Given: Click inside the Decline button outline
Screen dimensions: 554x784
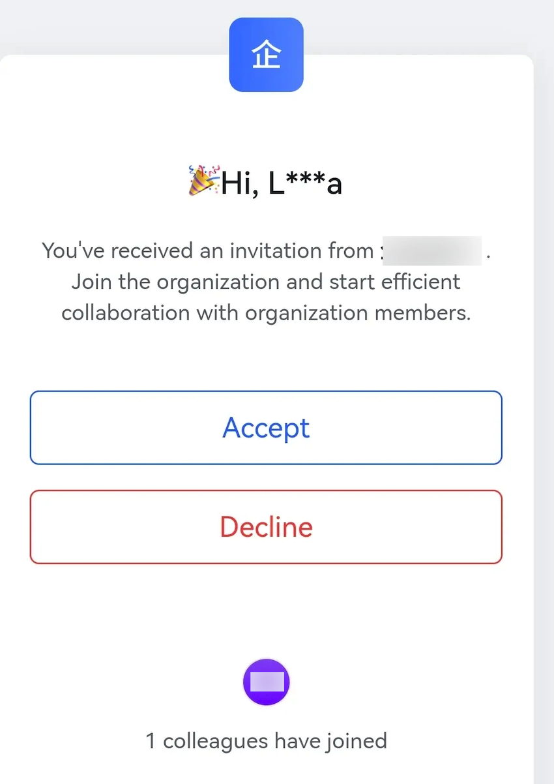Looking at the screenshot, I should pos(266,527).
